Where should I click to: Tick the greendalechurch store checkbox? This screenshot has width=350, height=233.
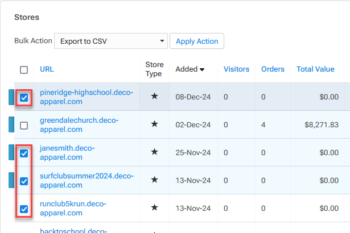pos(24,125)
